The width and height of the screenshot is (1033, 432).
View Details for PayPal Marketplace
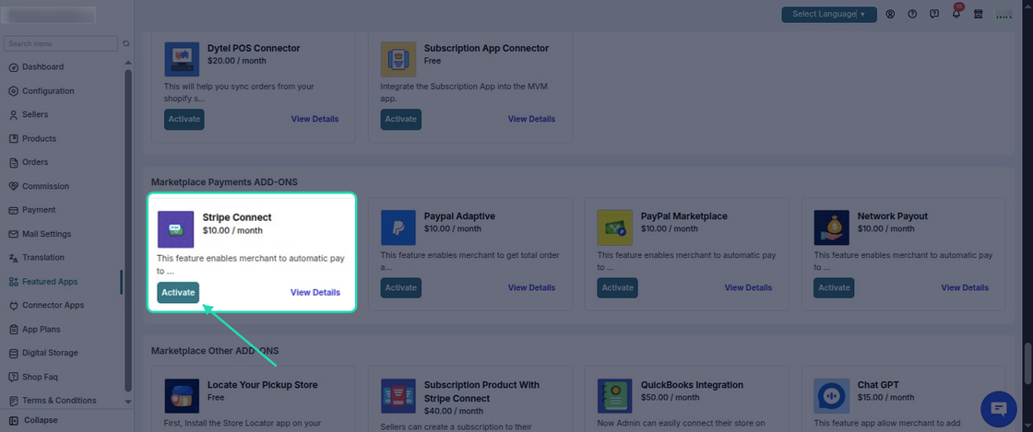tap(748, 287)
